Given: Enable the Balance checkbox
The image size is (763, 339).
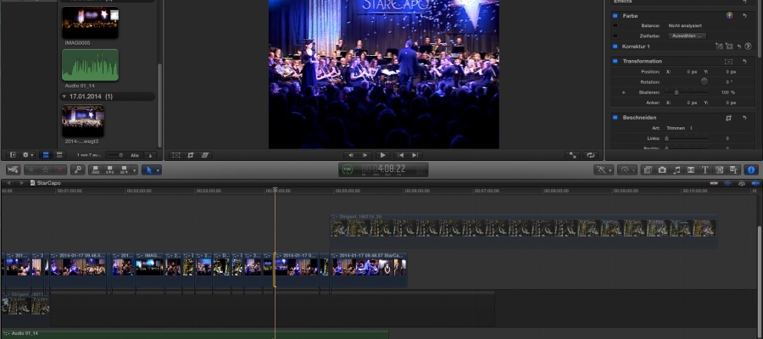Looking at the screenshot, I should tap(615, 26).
